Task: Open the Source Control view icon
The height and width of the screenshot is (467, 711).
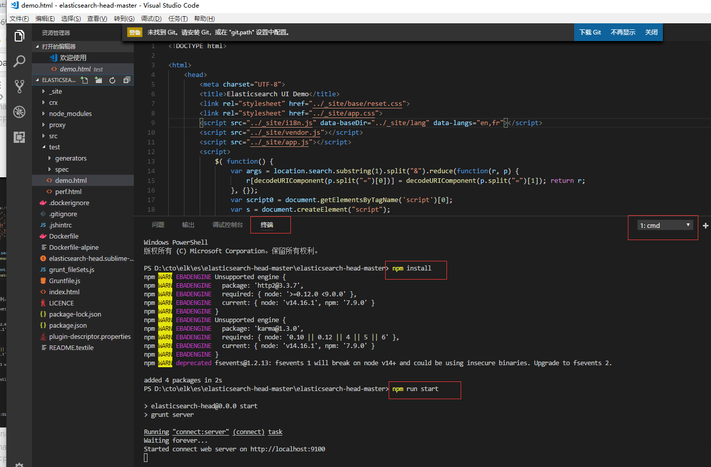Action: (x=19, y=87)
